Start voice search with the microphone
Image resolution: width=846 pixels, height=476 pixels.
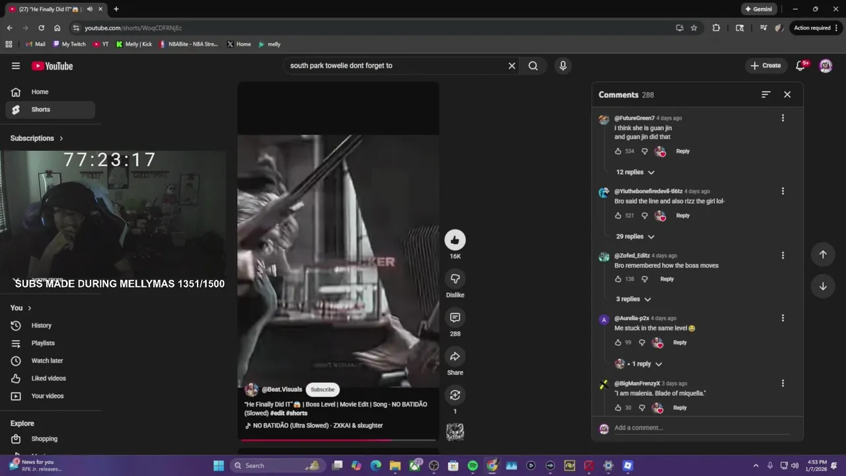click(x=563, y=65)
